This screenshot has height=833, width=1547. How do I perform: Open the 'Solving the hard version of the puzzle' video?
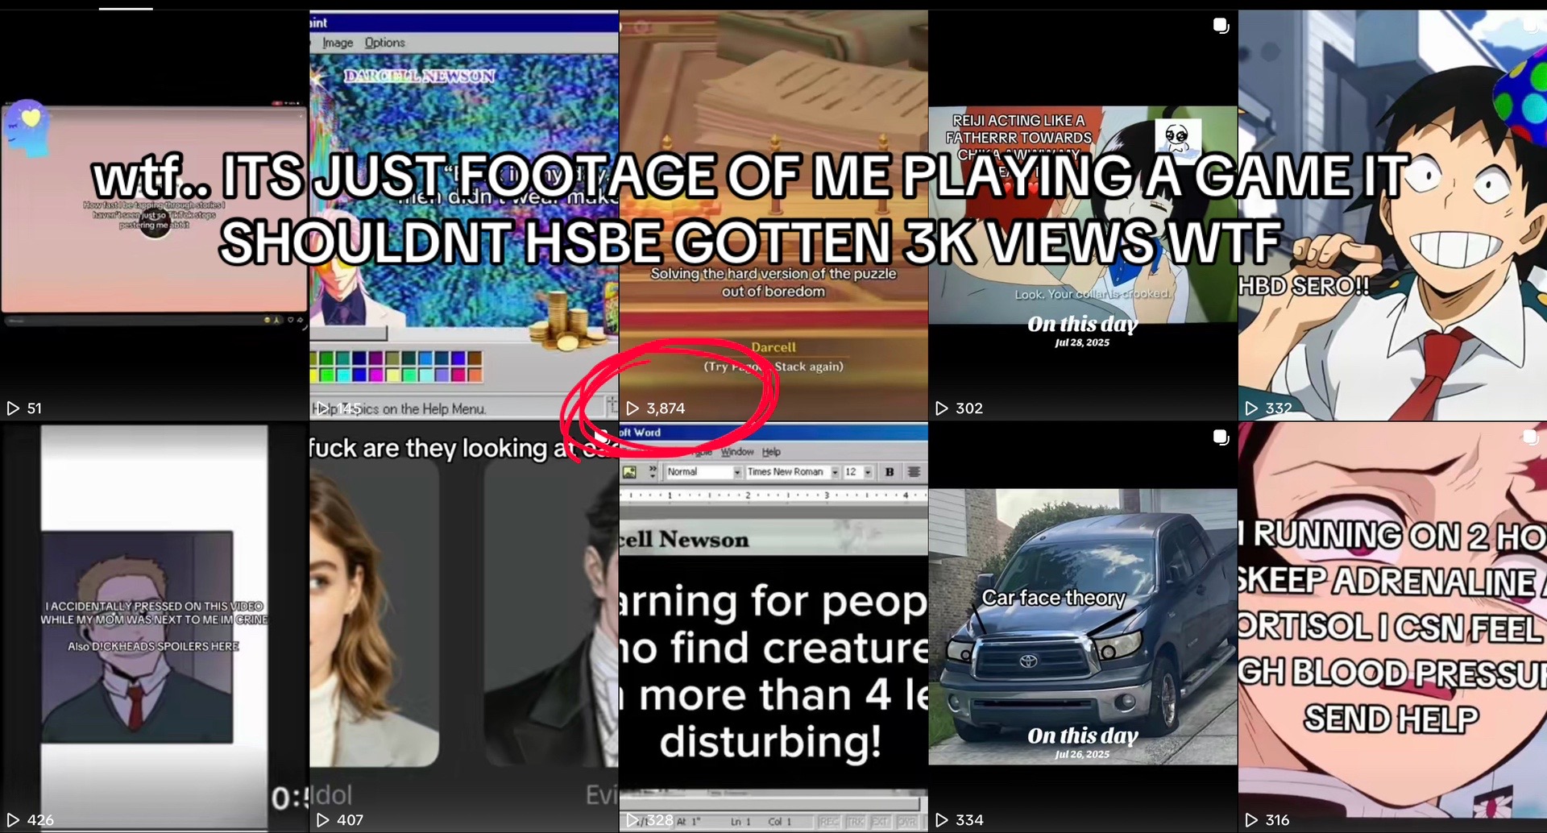point(773,215)
